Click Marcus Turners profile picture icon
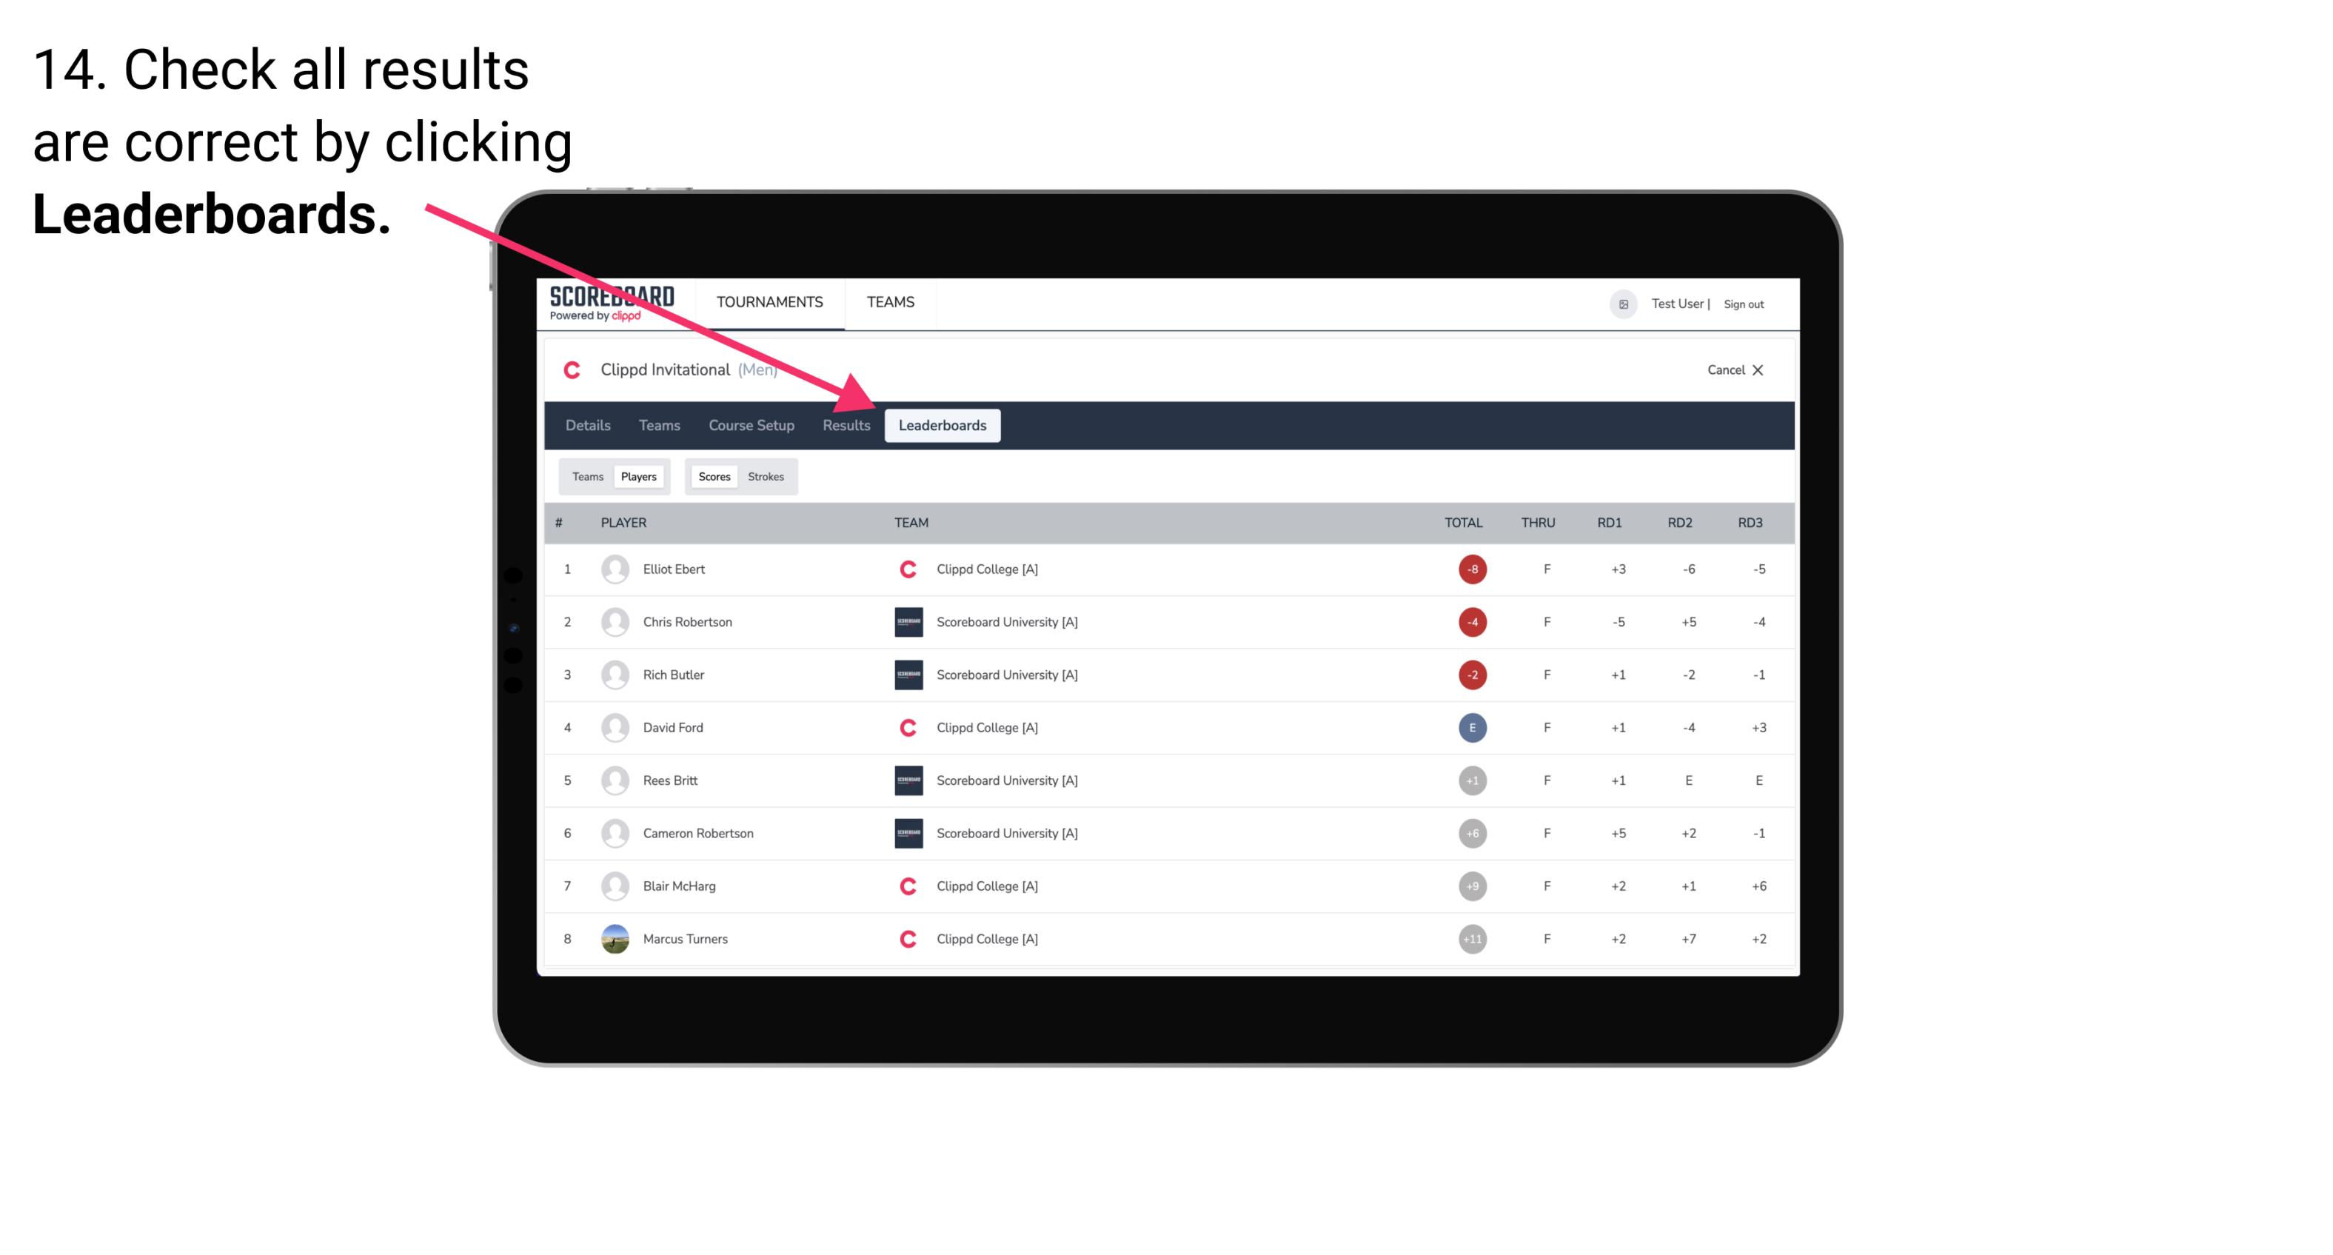2333x1255 pixels. pyautogui.click(x=613, y=938)
